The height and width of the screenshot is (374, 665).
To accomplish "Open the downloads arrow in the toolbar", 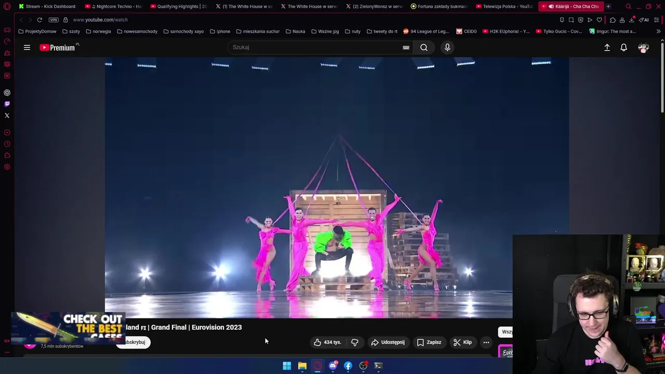I will tap(631, 20).
